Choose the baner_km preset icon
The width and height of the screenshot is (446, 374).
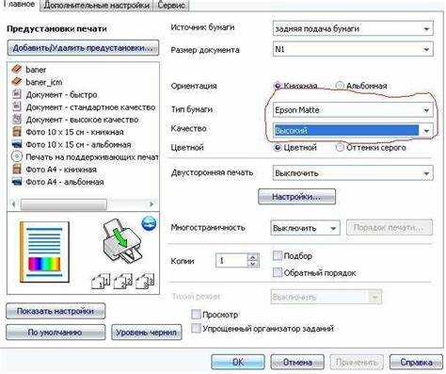pyautogui.click(x=16, y=82)
